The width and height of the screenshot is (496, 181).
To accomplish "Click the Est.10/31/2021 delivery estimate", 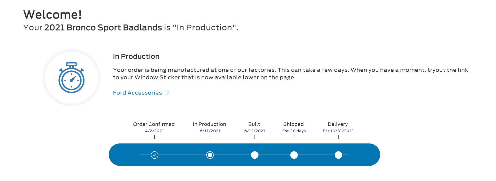I will pyautogui.click(x=338, y=131).
